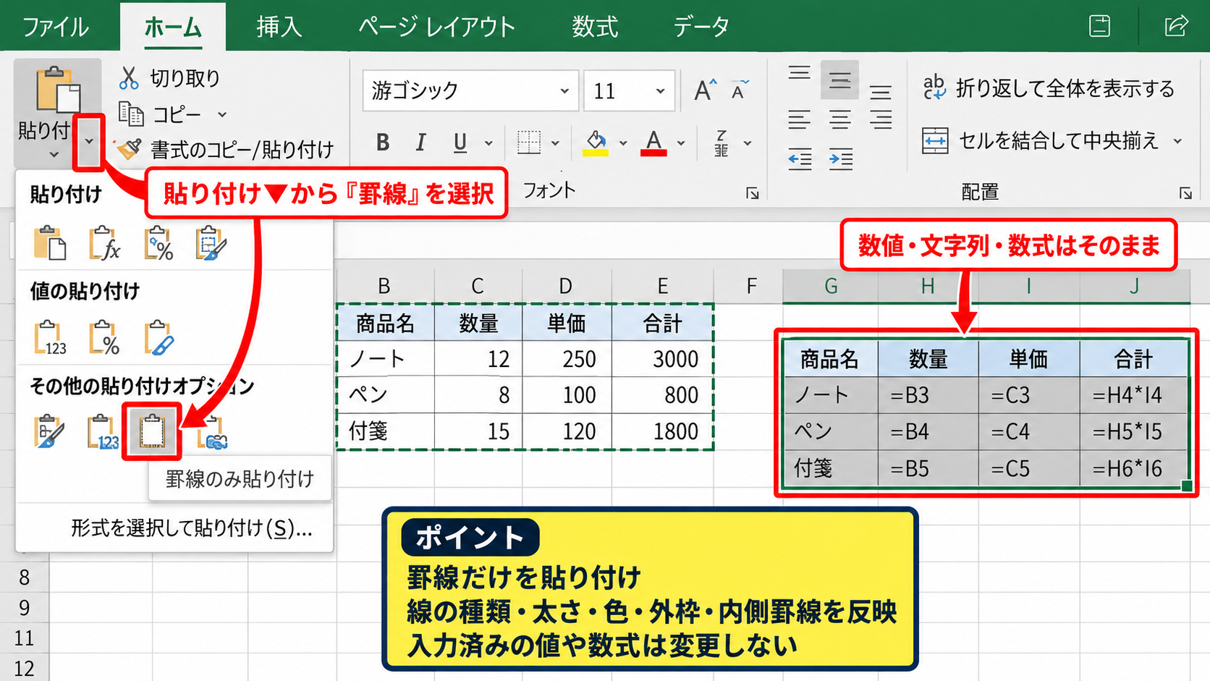Choose Paste Formulas (fx) icon
The height and width of the screenshot is (681, 1210).
(x=104, y=243)
